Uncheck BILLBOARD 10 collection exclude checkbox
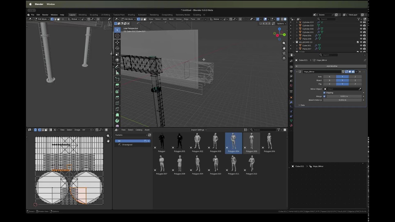395x222 pixels. pos(358,42)
